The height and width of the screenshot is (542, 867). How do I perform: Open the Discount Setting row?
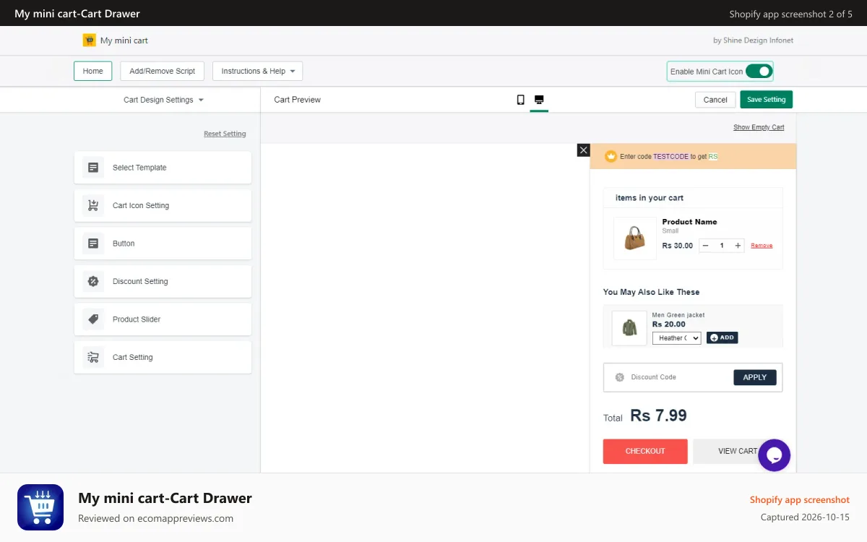point(163,281)
